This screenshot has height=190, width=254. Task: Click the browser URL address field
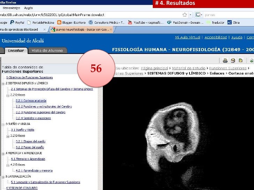(91, 15)
